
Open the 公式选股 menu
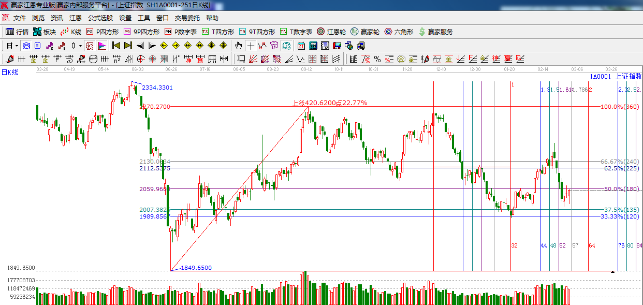click(100, 18)
